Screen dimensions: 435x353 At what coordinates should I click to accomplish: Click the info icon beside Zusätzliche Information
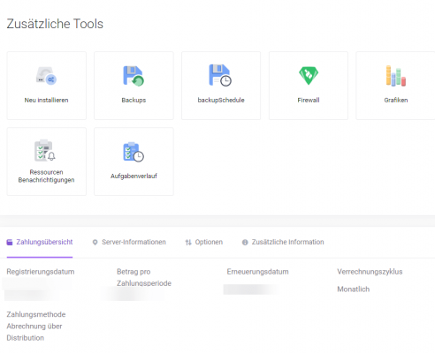point(245,243)
